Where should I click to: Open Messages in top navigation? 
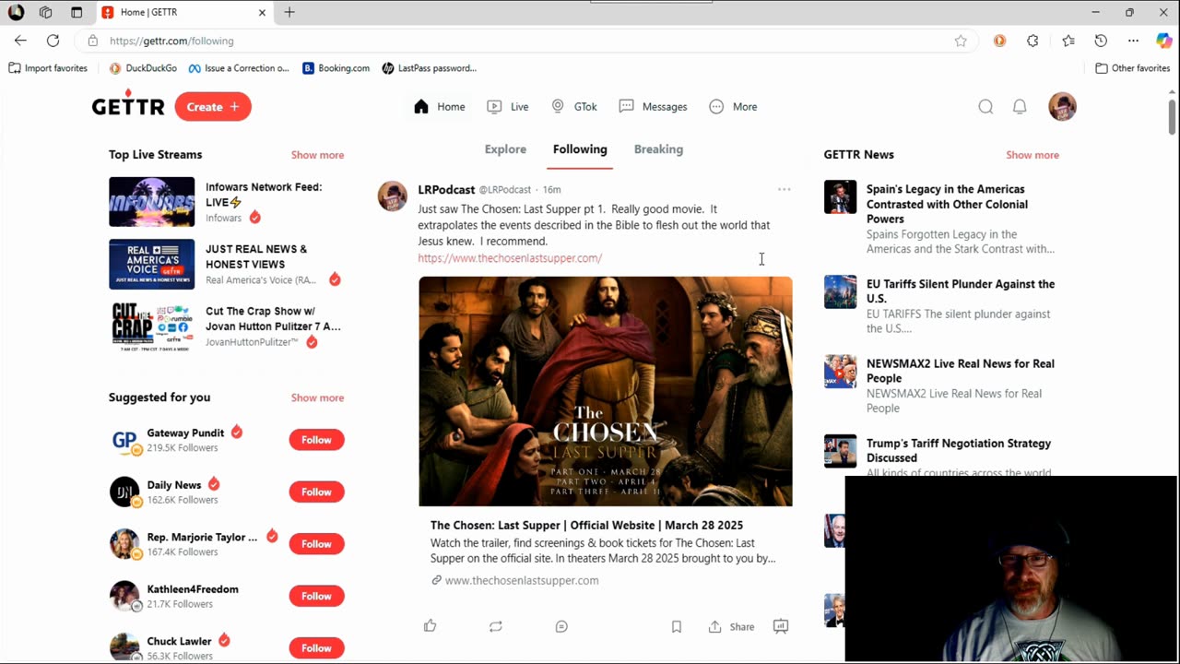pyautogui.click(x=654, y=107)
